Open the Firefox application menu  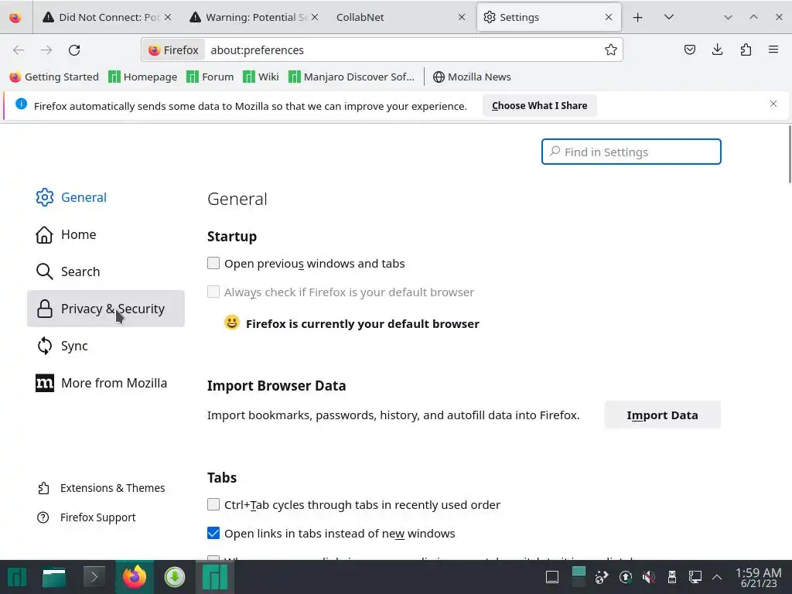[x=773, y=49]
